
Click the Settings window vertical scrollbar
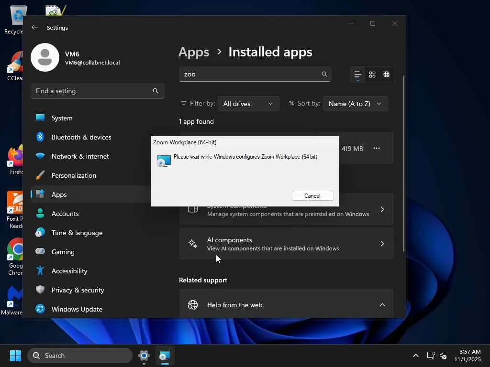click(x=404, y=163)
